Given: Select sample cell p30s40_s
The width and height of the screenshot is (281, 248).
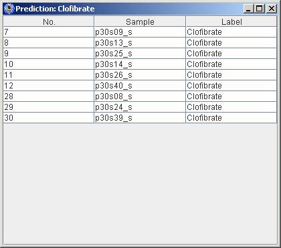Looking at the screenshot, I should point(140,86).
